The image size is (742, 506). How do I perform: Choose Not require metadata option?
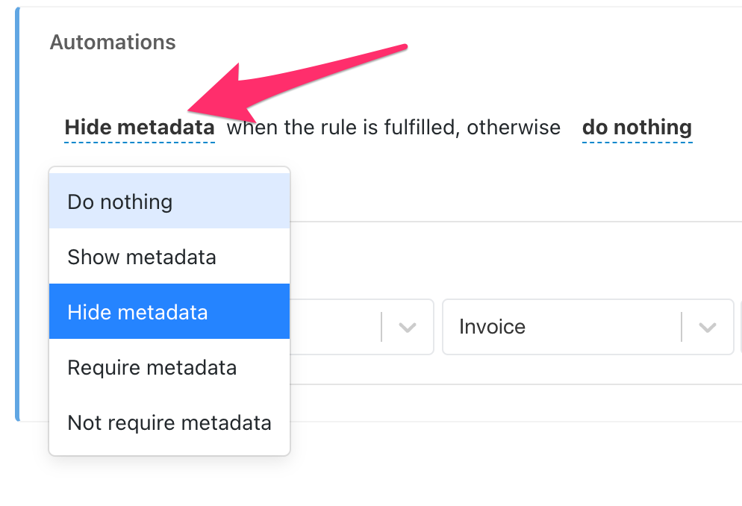click(169, 422)
